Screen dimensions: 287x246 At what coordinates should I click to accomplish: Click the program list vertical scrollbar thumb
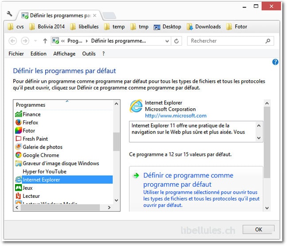(116, 142)
